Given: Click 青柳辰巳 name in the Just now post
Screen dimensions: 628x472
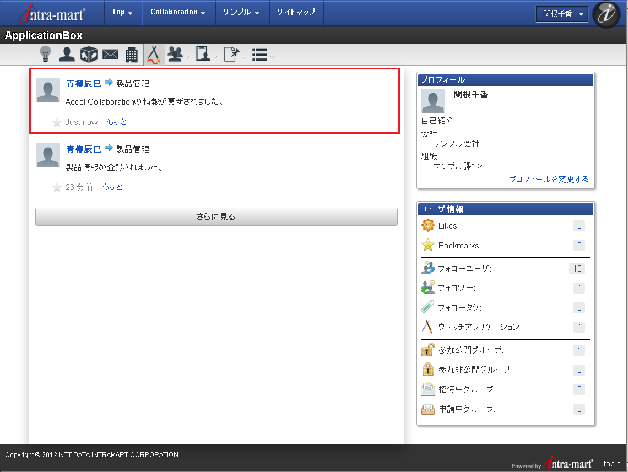Looking at the screenshot, I should pos(83,83).
